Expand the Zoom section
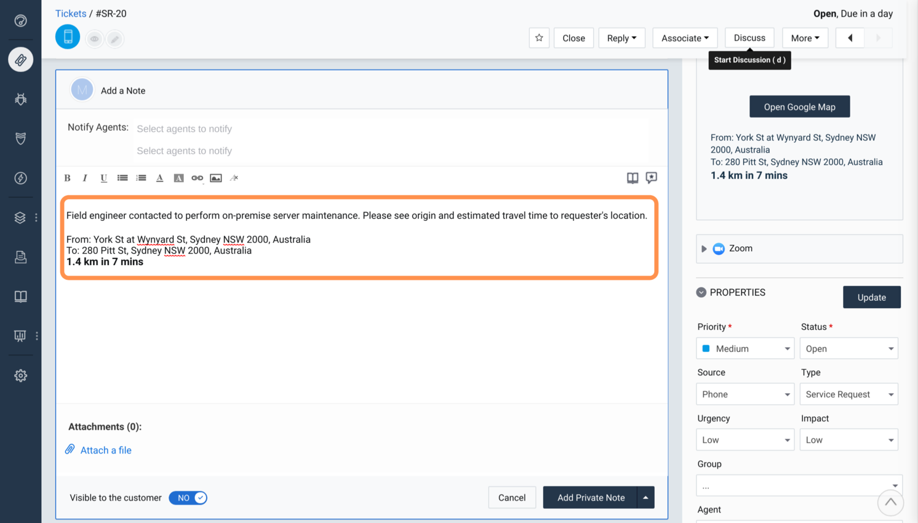The width and height of the screenshot is (918, 523). [x=704, y=249]
